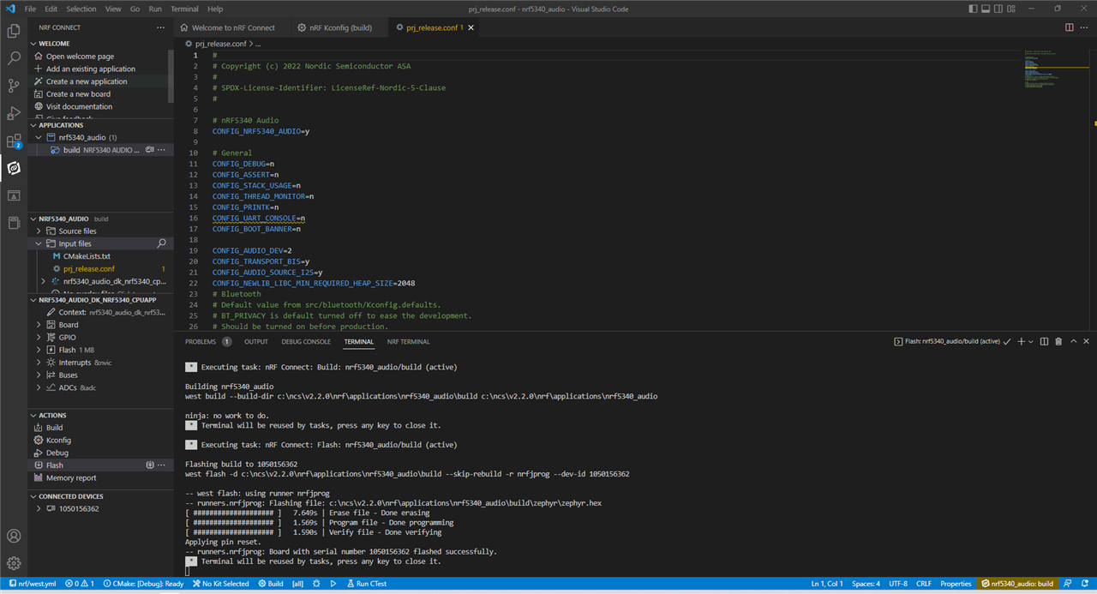The width and height of the screenshot is (1097, 594).
Task: Open the Extensions view
Action: (14, 141)
